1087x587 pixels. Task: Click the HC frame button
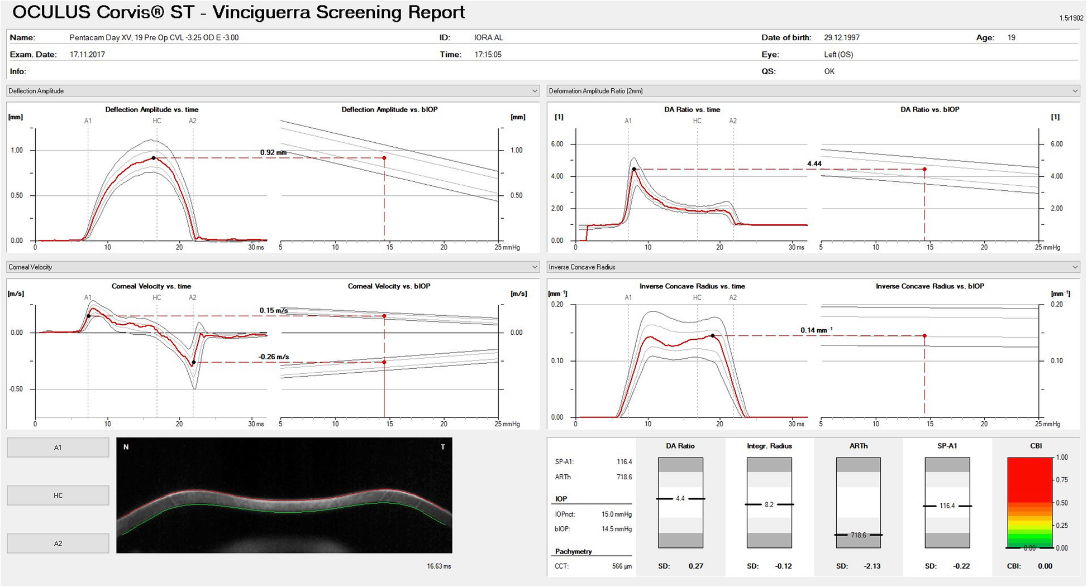[58, 495]
